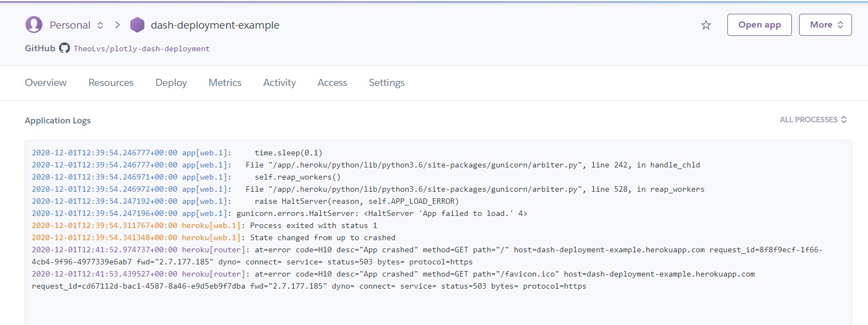The image size is (868, 325).
Task: Click the Open app button
Action: tap(759, 25)
